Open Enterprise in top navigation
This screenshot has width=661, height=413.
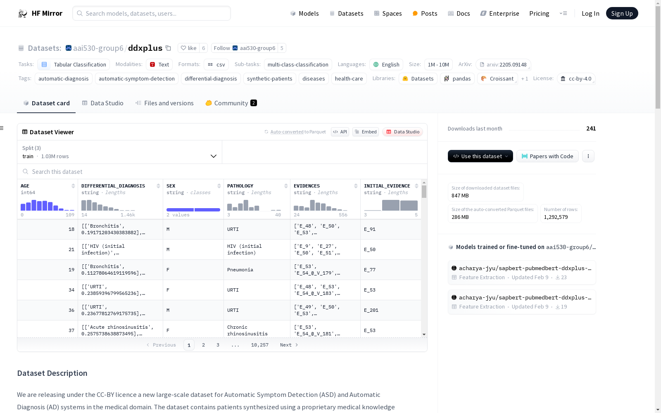click(x=499, y=13)
